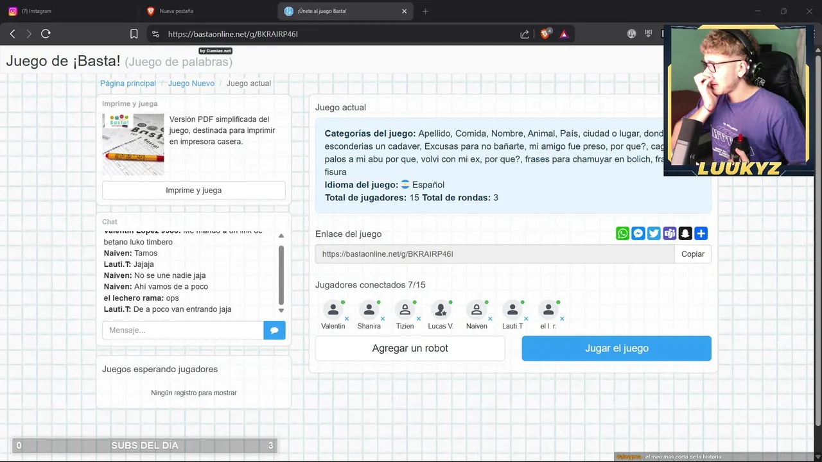Image resolution: width=822 pixels, height=462 pixels.
Task: Focus the Mensaje chat input field
Action: [183, 330]
